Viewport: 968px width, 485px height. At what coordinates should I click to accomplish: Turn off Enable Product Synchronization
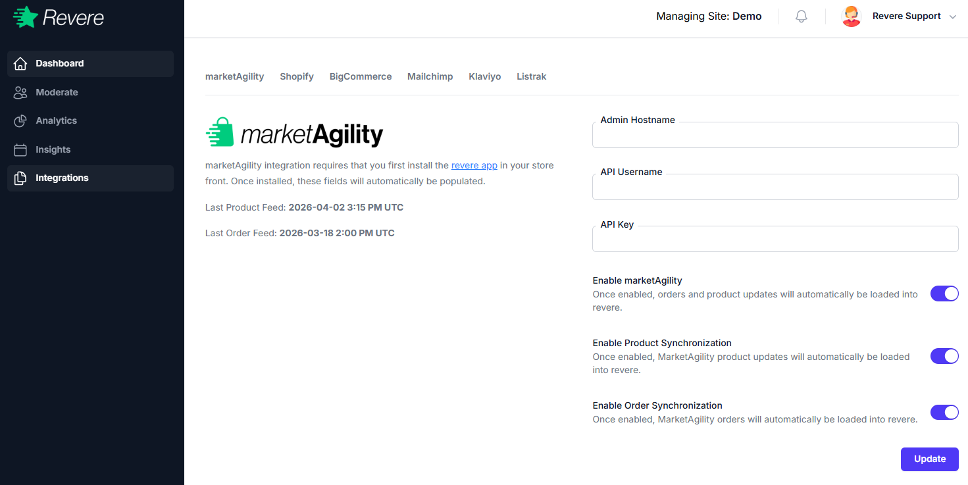click(944, 356)
